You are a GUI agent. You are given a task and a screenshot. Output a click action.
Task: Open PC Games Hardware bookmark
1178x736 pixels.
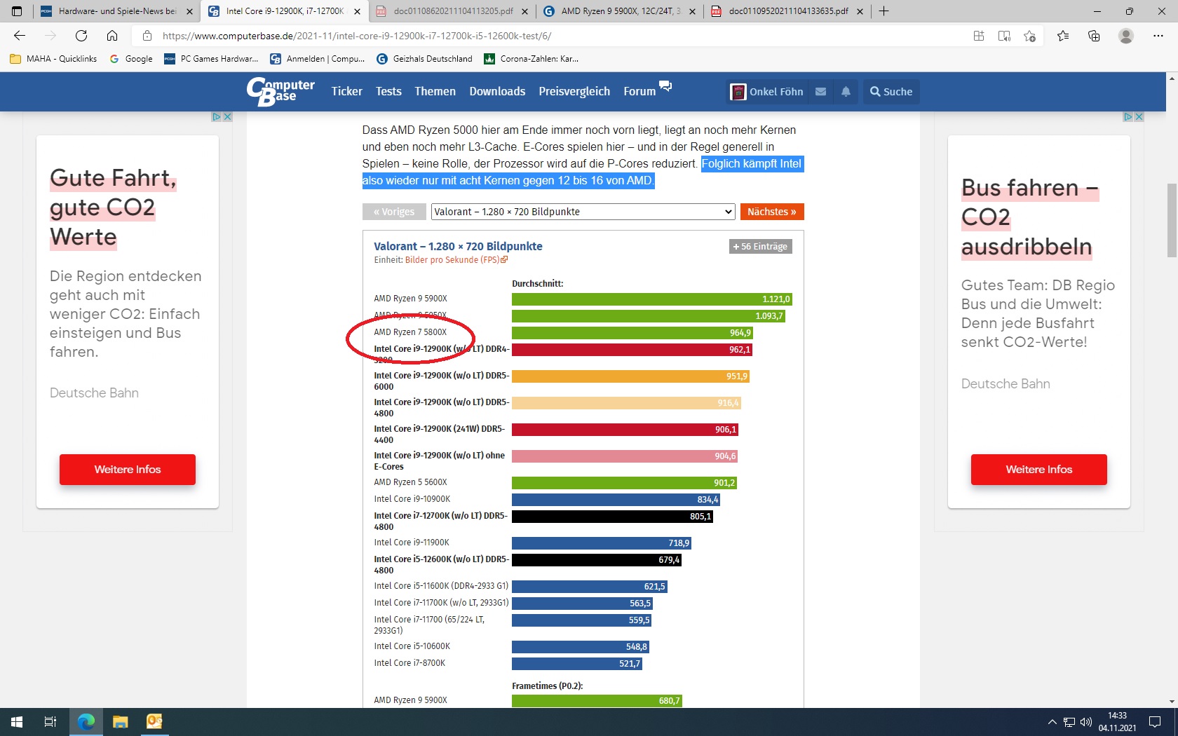(x=211, y=59)
